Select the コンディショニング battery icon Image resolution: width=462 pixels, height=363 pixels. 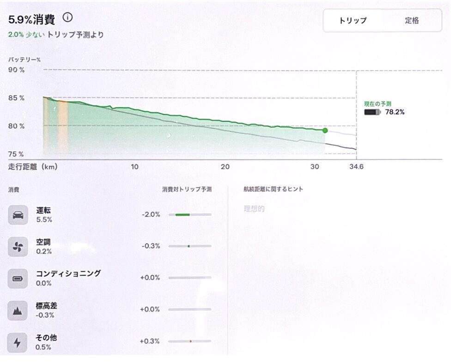pyautogui.click(x=18, y=278)
